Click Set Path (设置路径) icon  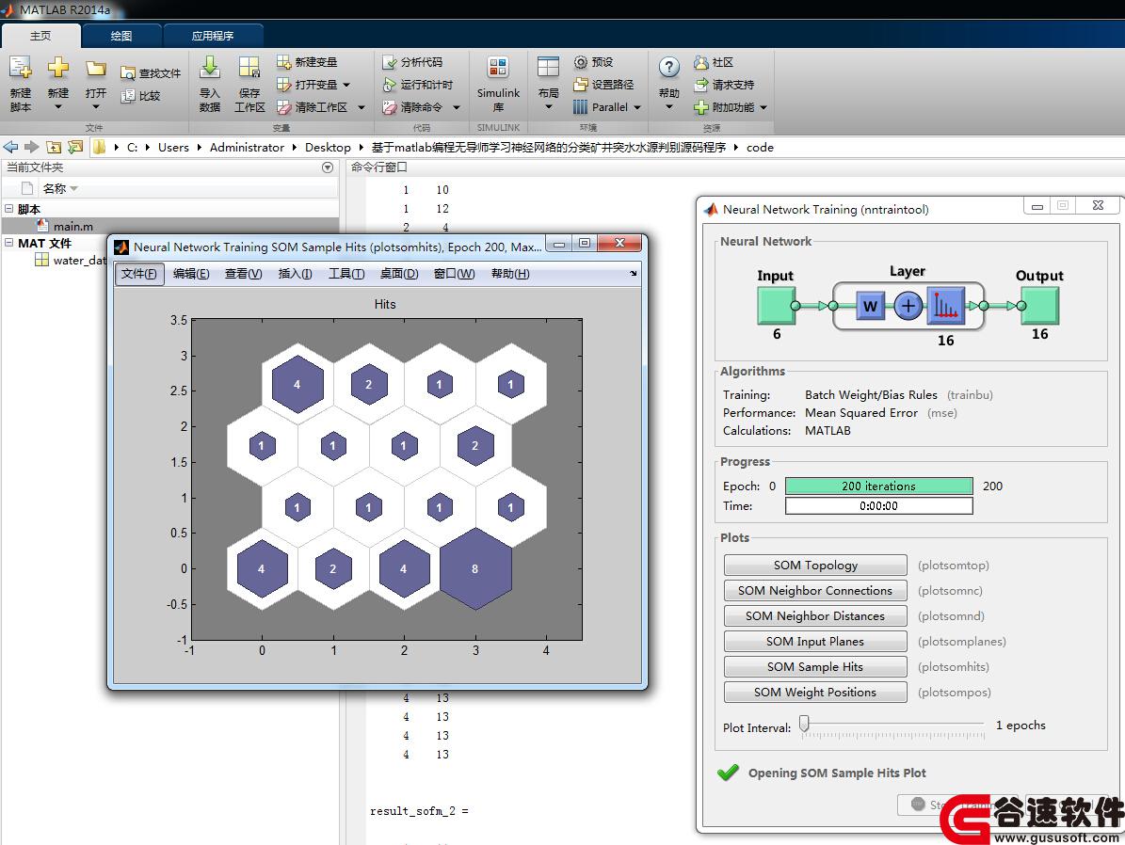[x=581, y=85]
